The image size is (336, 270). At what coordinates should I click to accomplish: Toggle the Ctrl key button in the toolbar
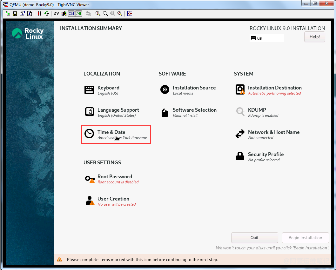click(x=71, y=14)
